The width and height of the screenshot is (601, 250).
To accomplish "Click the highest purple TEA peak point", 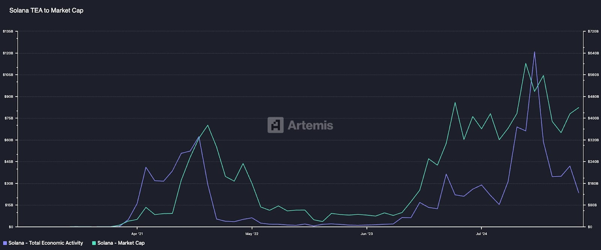I will click(534, 52).
